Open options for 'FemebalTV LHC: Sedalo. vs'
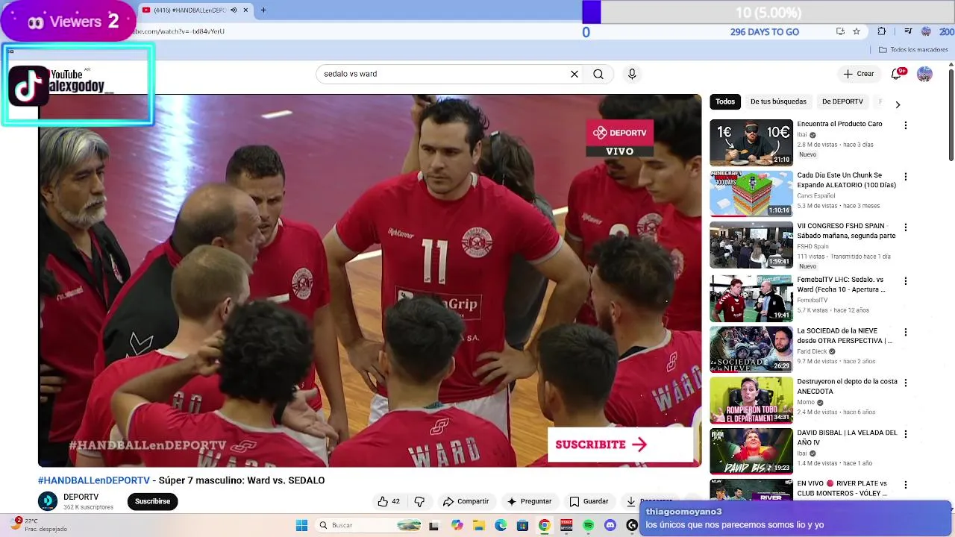 coord(906,281)
